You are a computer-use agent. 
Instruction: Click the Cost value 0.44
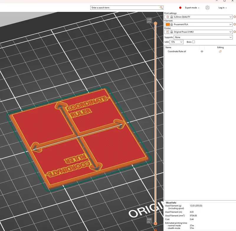click(191, 219)
